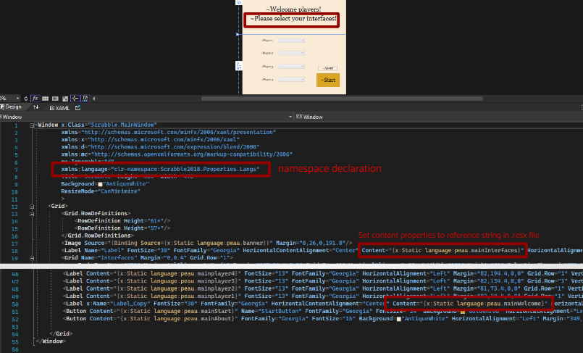This screenshot has width=583, height=353.
Task: Open the Player 1 interface combo box
Action: [x=291, y=41]
